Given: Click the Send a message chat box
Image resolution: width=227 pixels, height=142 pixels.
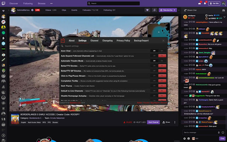Looking at the screenshot, I should click(203, 132).
